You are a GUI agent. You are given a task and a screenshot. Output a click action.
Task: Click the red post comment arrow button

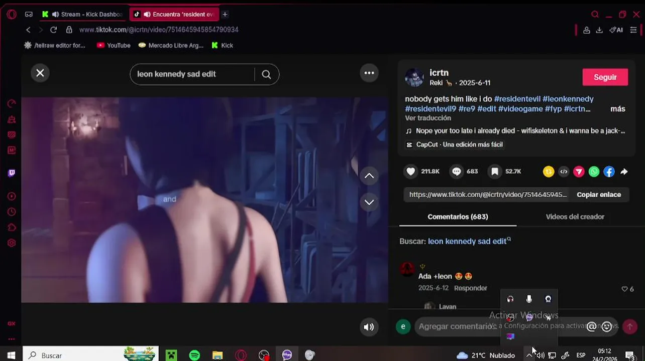630,327
